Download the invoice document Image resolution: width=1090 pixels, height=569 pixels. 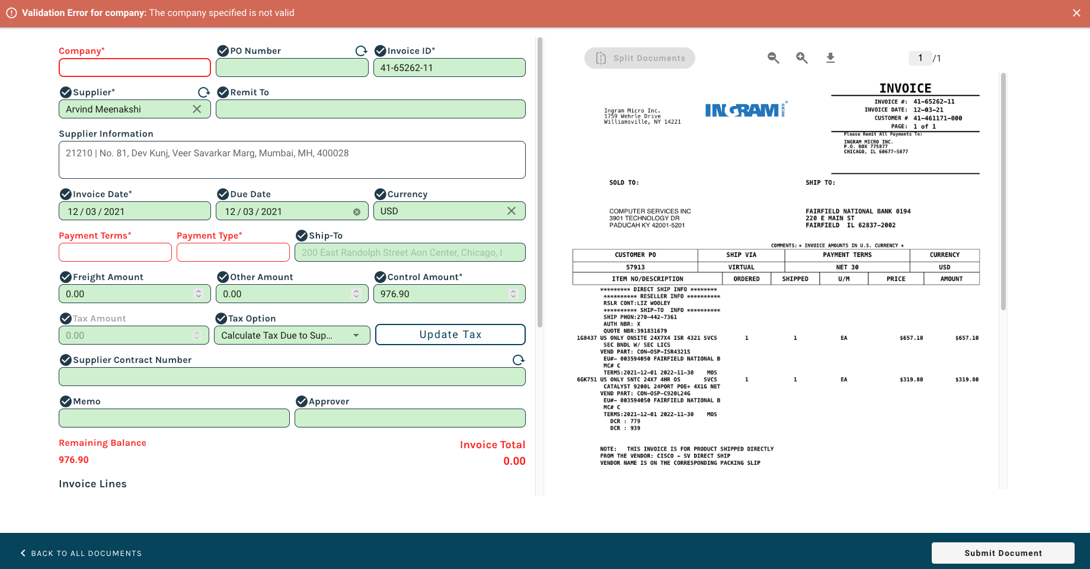(x=830, y=57)
